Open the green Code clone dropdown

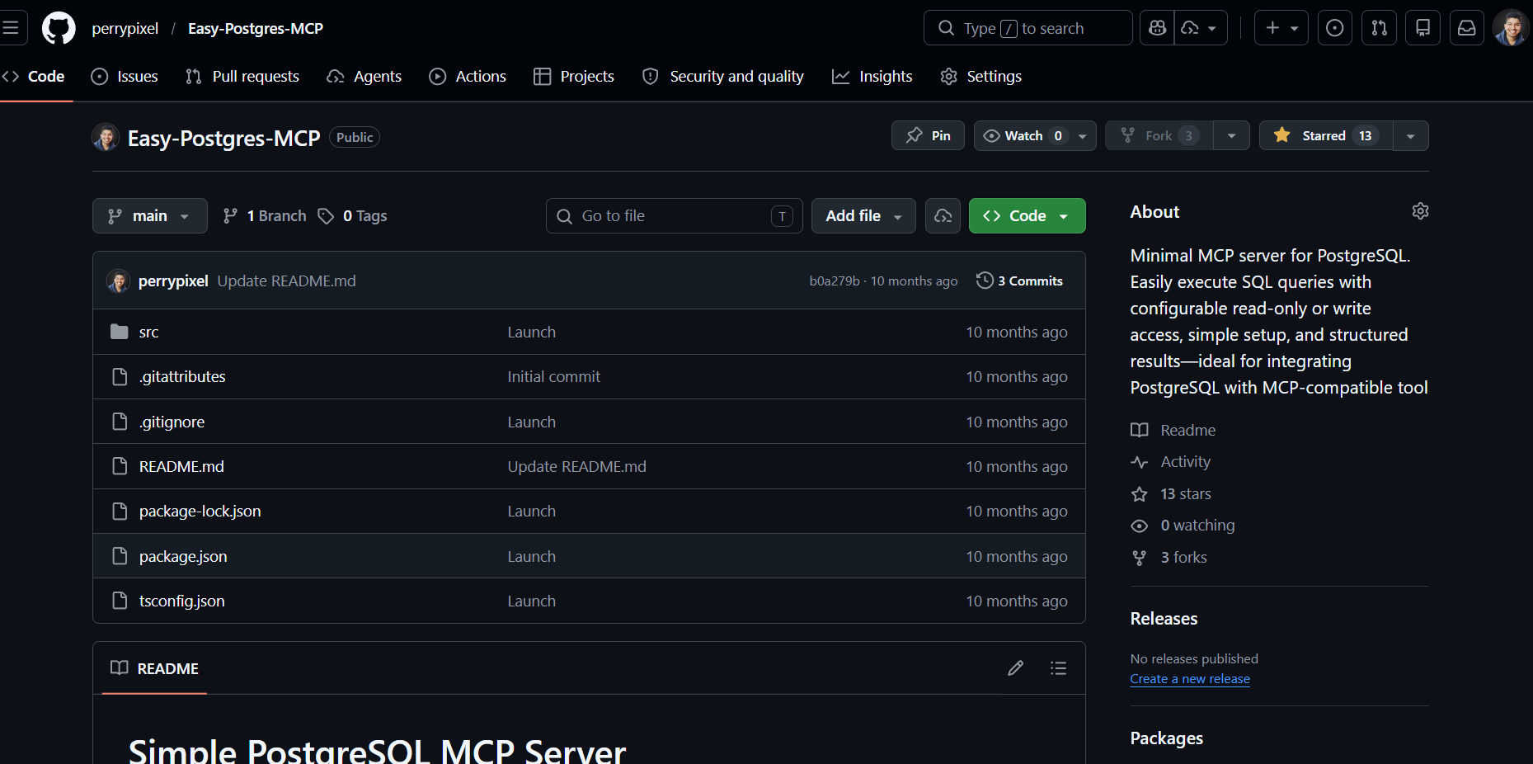click(1027, 215)
